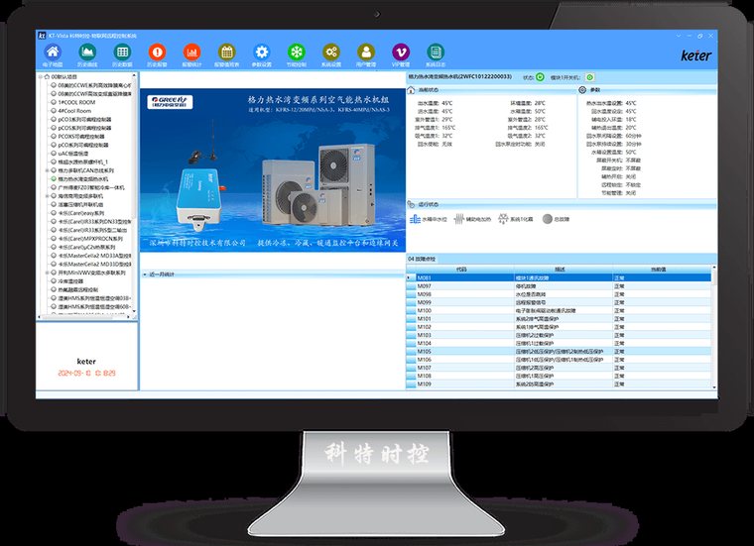Open the system log document icon

[x=436, y=52]
